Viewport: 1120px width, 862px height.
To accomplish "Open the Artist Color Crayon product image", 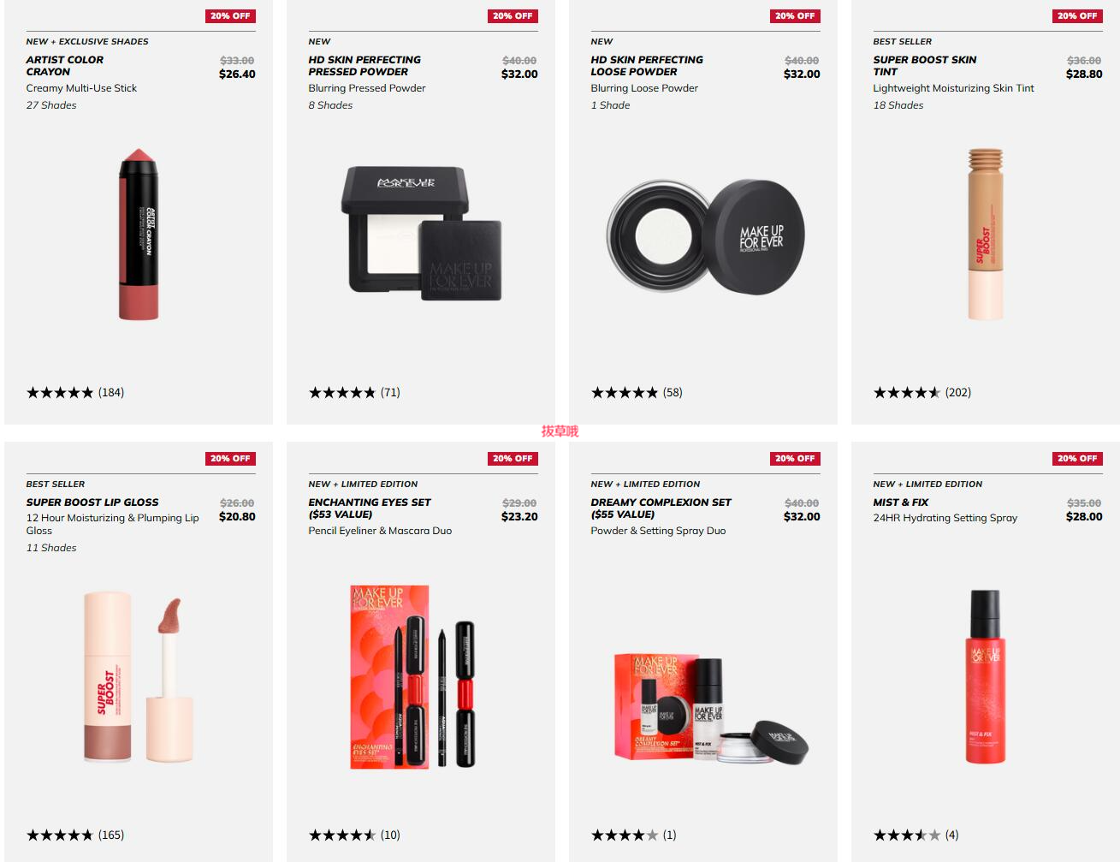I will (x=139, y=235).
